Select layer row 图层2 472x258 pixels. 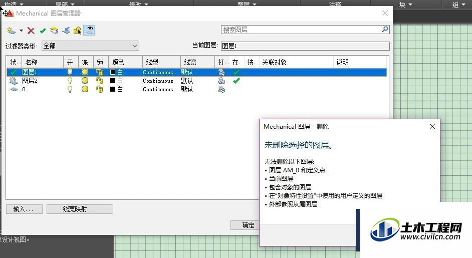[x=196, y=81]
